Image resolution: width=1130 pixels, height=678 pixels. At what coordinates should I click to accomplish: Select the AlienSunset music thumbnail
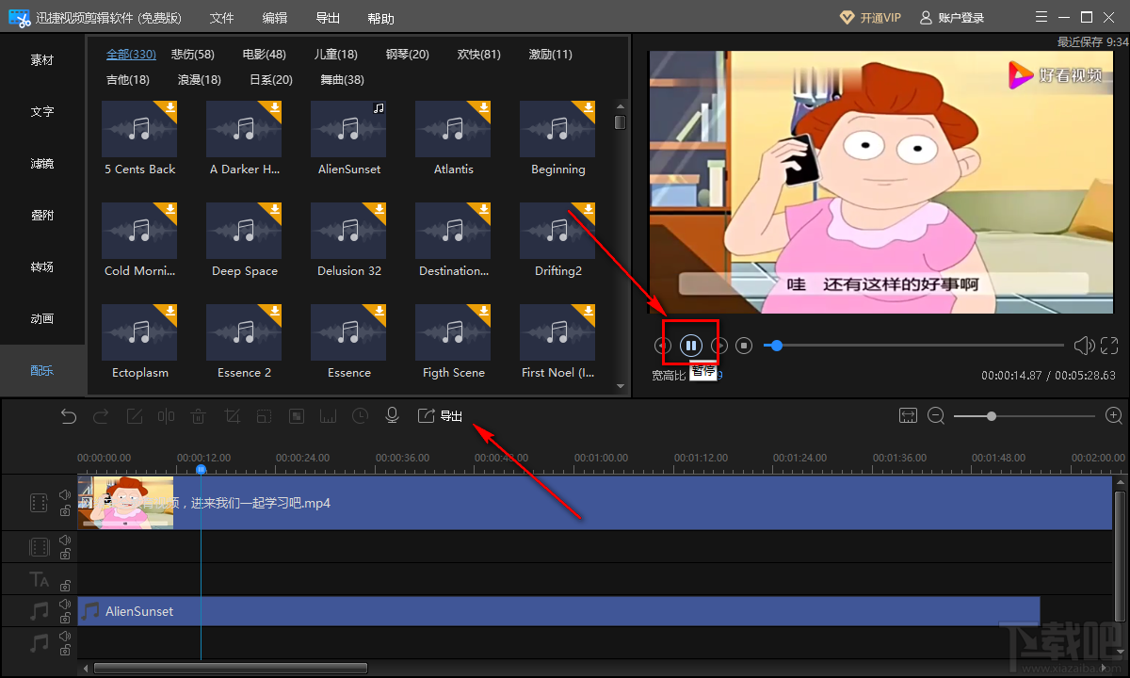349,129
